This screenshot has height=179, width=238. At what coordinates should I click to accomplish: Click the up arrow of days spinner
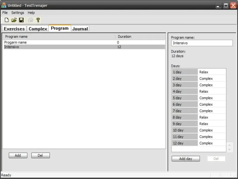(x=229, y=145)
